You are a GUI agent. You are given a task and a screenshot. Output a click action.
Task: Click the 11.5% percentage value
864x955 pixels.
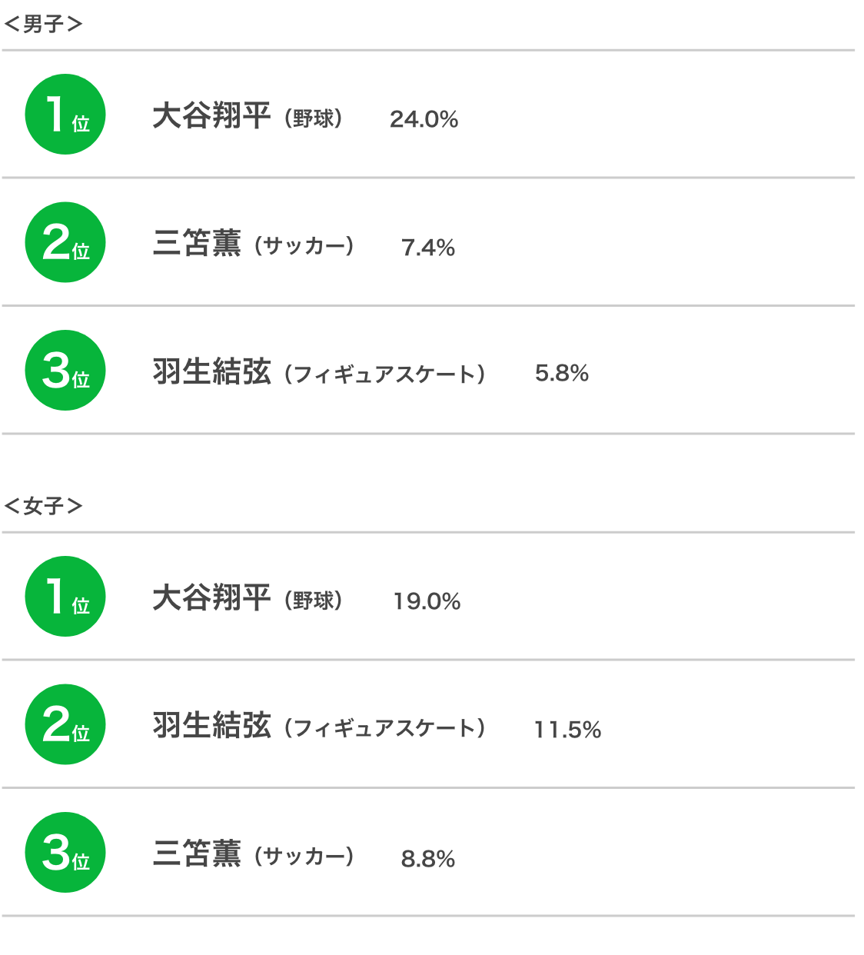(x=567, y=730)
